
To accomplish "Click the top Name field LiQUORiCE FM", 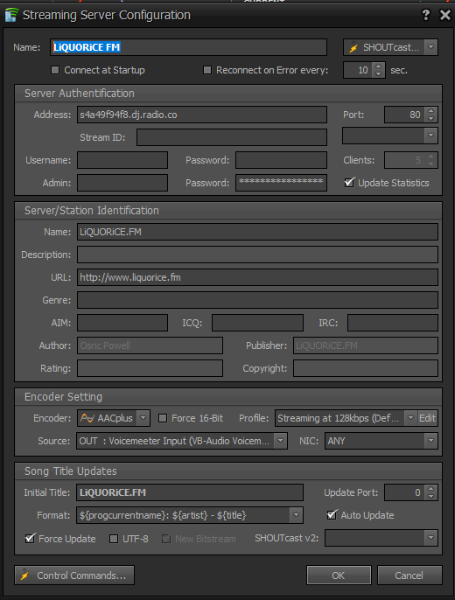I will pos(188,47).
